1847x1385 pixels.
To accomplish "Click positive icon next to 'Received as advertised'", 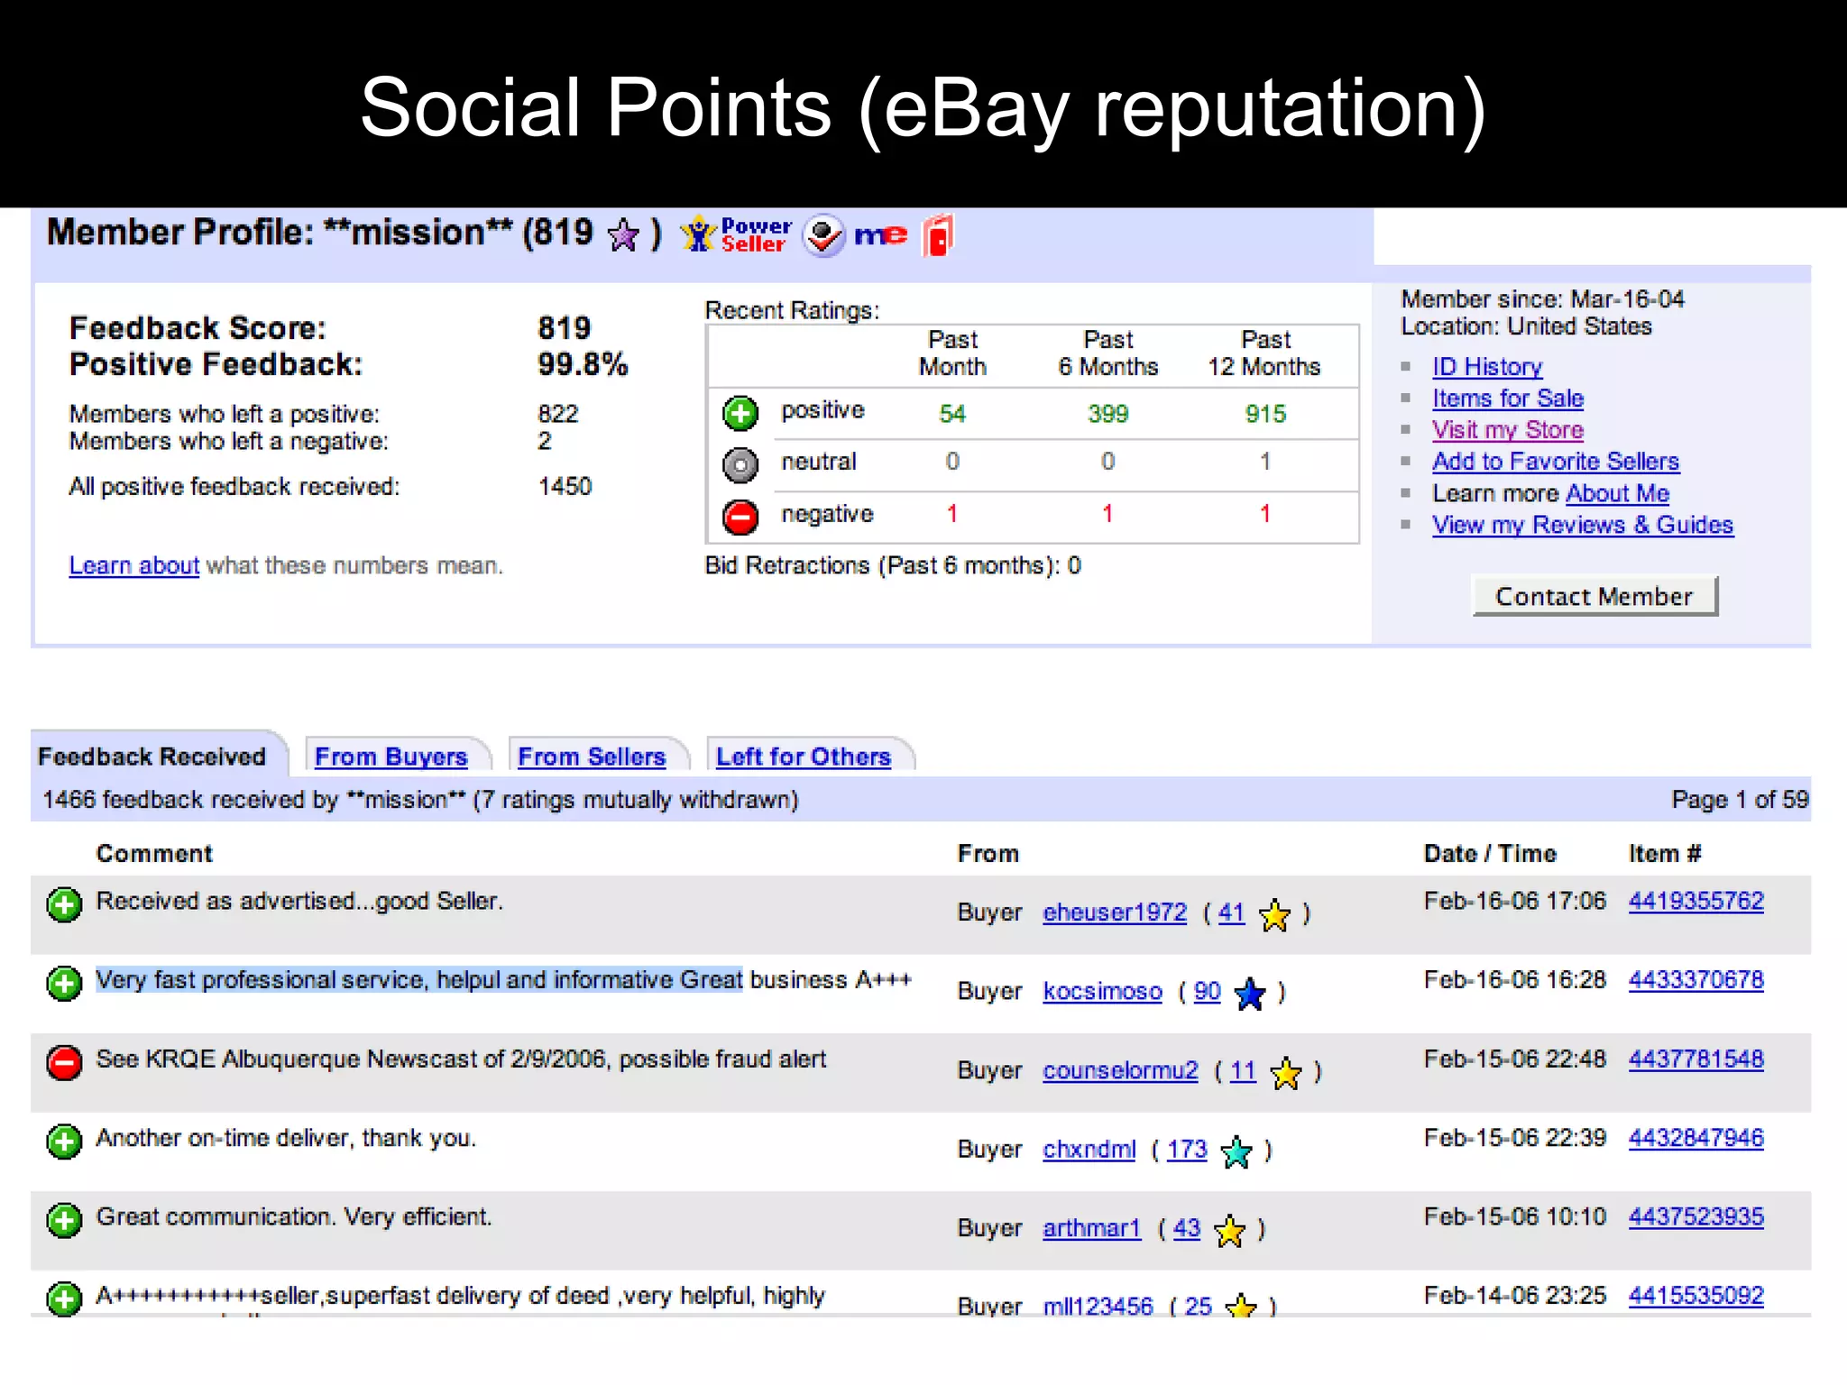I will 64,904.
